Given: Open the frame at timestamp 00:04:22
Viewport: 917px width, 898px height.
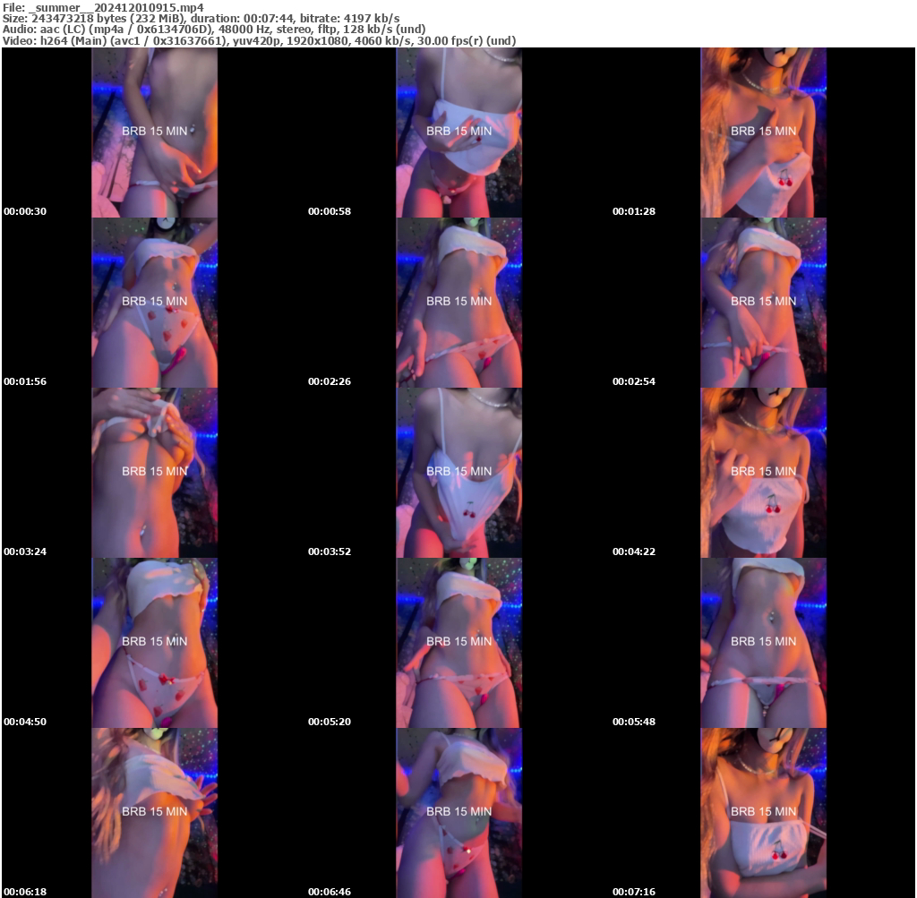Looking at the screenshot, I should point(763,473).
